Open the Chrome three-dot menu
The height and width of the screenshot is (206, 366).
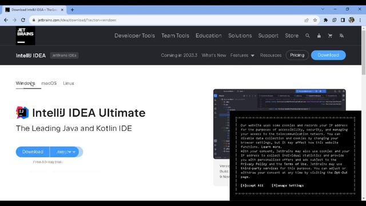point(360,20)
